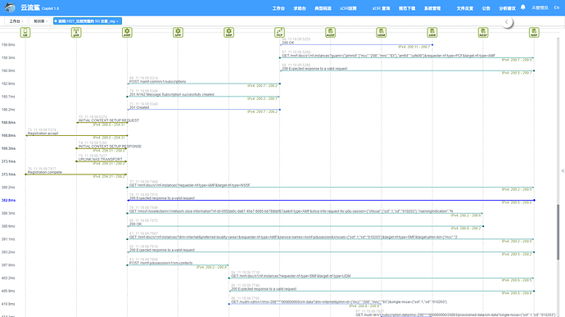Switch to the 知识库 page tab
Image resolution: width=565 pixels, height=317 pixels.
click(x=39, y=21)
